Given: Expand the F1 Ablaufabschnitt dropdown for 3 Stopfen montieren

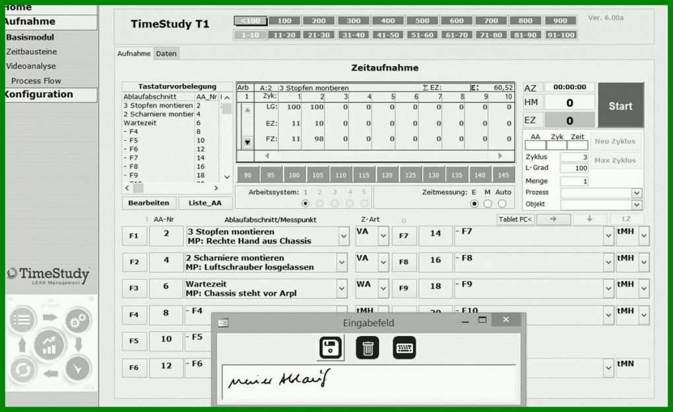Looking at the screenshot, I should coord(344,236).
